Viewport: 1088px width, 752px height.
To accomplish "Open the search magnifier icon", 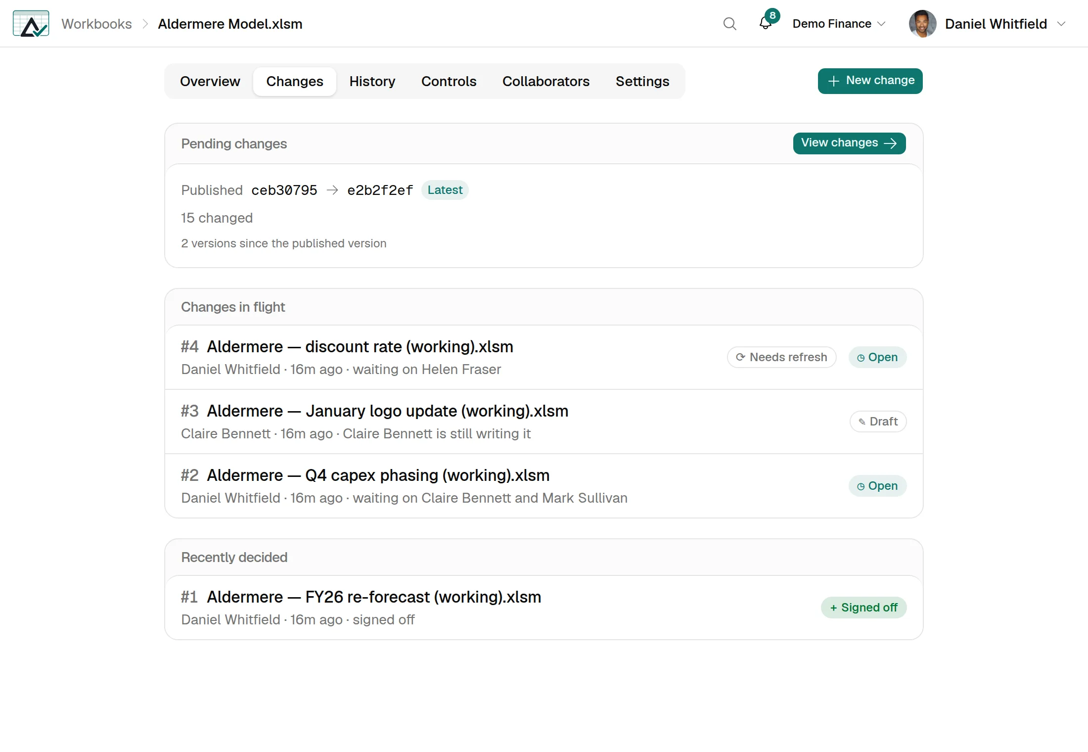I will tap(729, 24).
